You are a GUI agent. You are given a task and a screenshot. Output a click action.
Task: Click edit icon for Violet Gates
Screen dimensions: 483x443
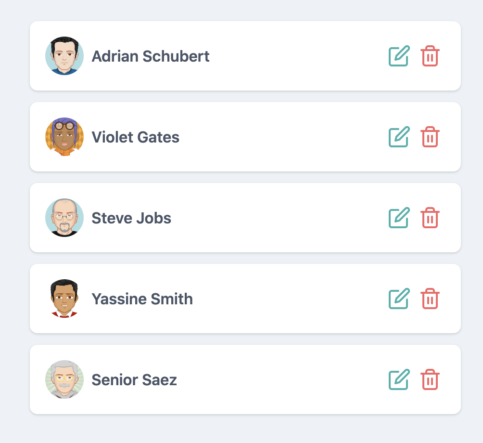click(x=399, y=137)
